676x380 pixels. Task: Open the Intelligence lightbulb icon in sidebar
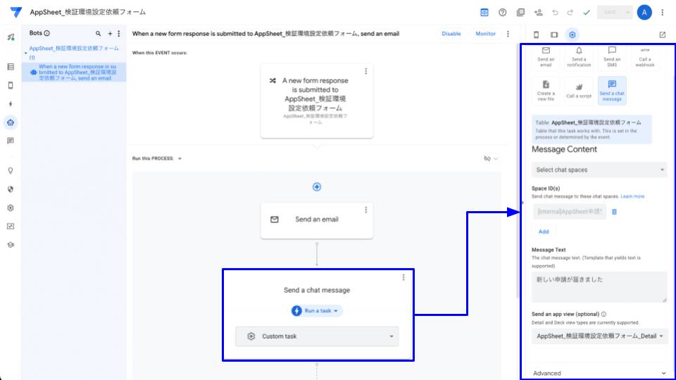(11, 170)
